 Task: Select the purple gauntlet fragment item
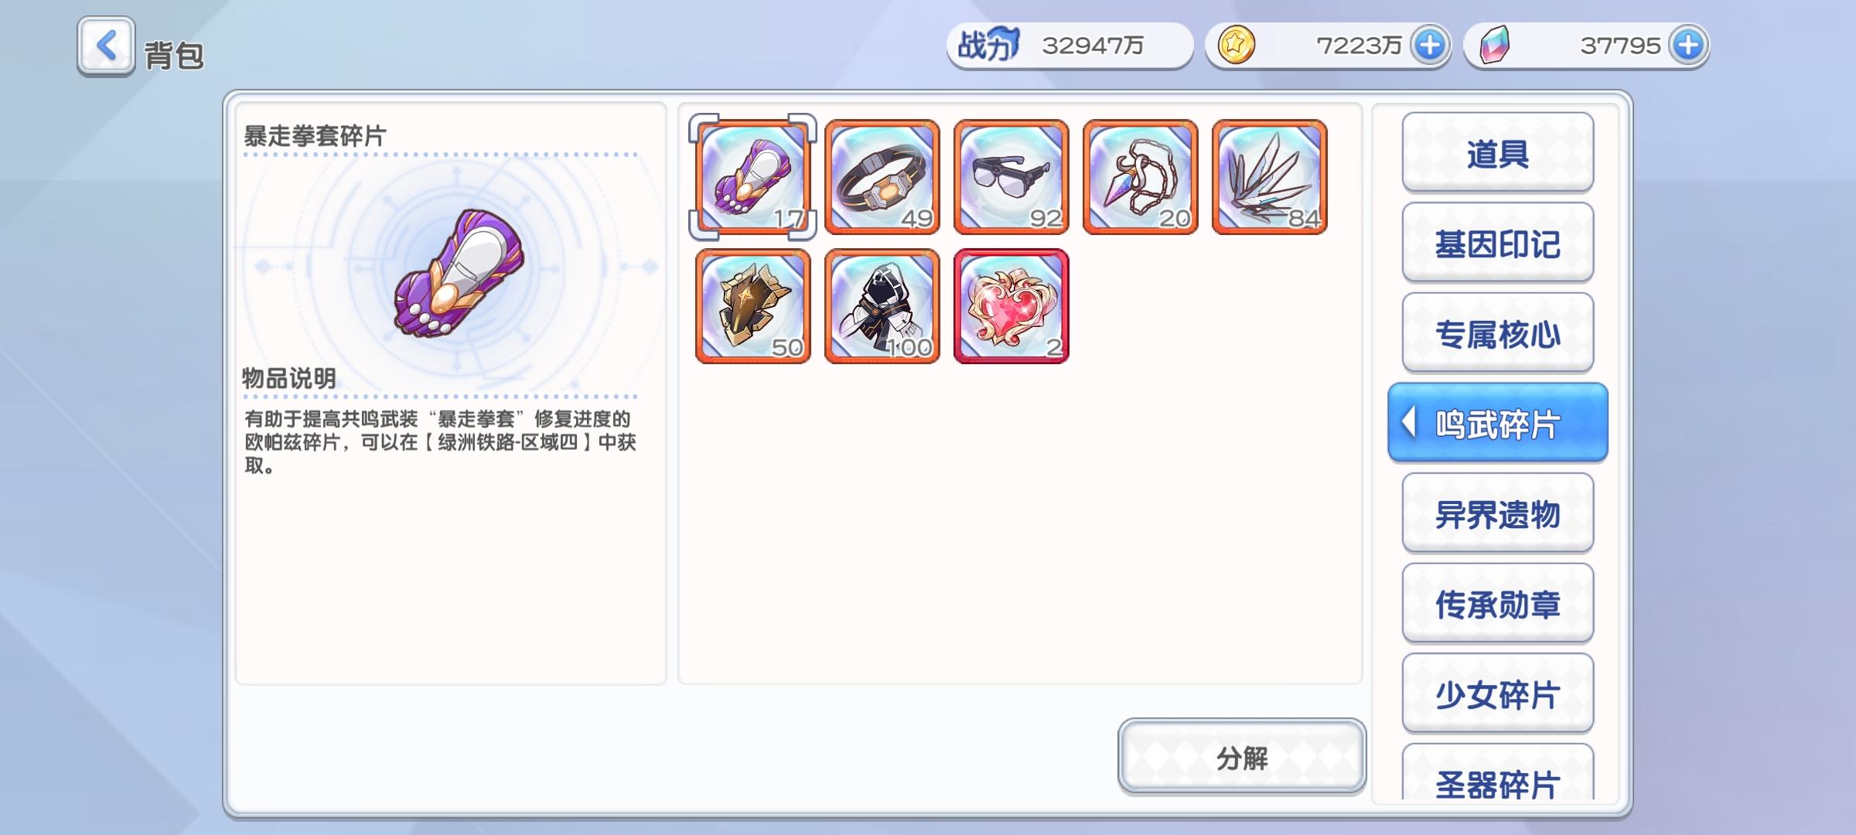click(752, 177)
